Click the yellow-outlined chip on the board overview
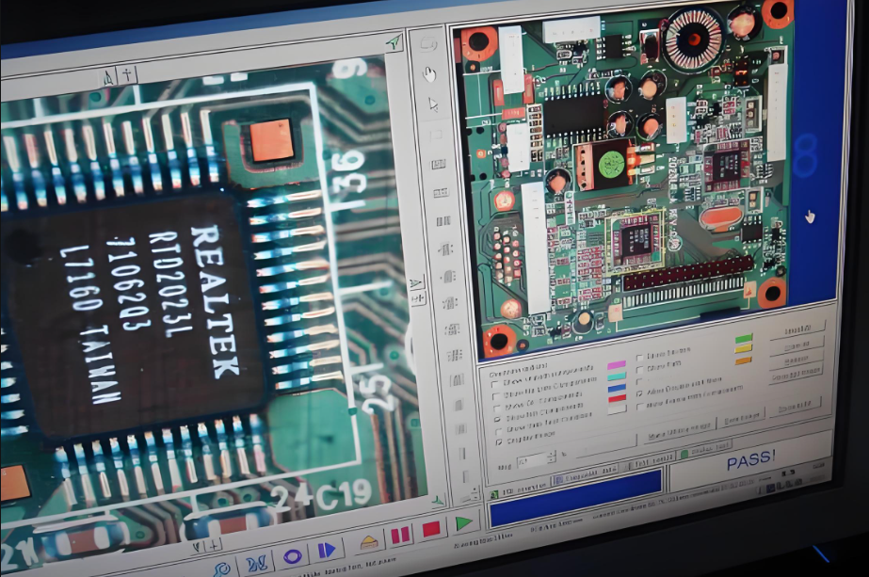The height and width of the screenshot is (577, 869). (635, 242)
